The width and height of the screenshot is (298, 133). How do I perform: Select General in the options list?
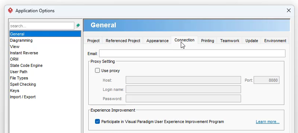point(45,34)
